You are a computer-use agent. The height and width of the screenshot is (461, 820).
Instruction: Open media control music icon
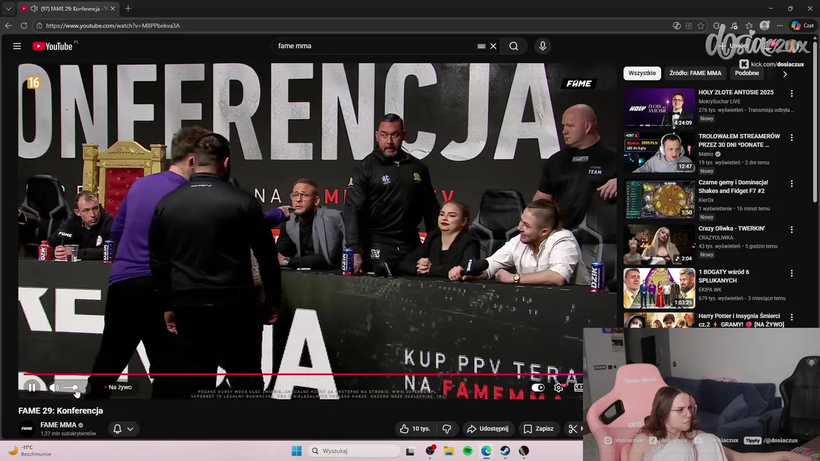click(x=734, y=26)
